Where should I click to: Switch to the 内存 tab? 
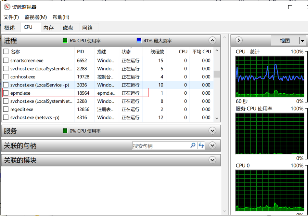(49, 28)
